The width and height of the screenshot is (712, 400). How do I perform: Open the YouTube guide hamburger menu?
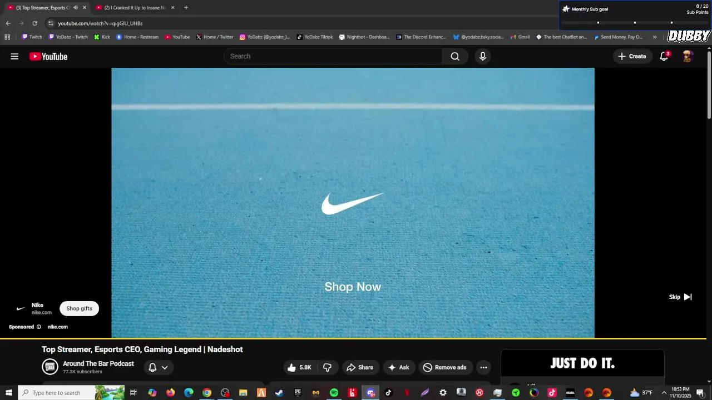click(x=14, y=56)
